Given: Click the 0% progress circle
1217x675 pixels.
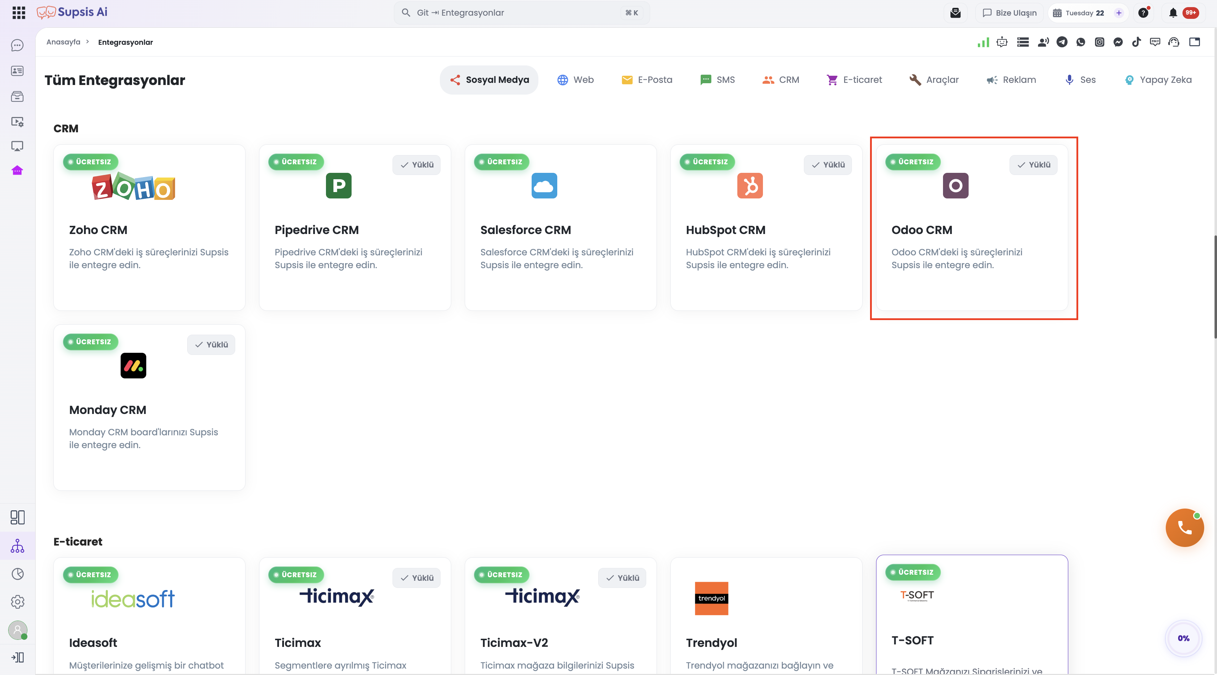Looking at the screenshot, I should pyautogui.click(x=1184, y=638).
